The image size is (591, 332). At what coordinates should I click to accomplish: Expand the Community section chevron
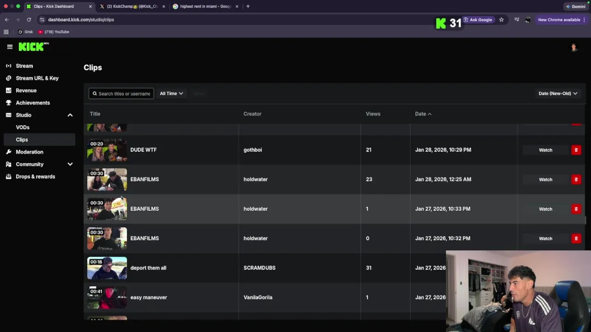pyautogui.click(x=70, y=164)
